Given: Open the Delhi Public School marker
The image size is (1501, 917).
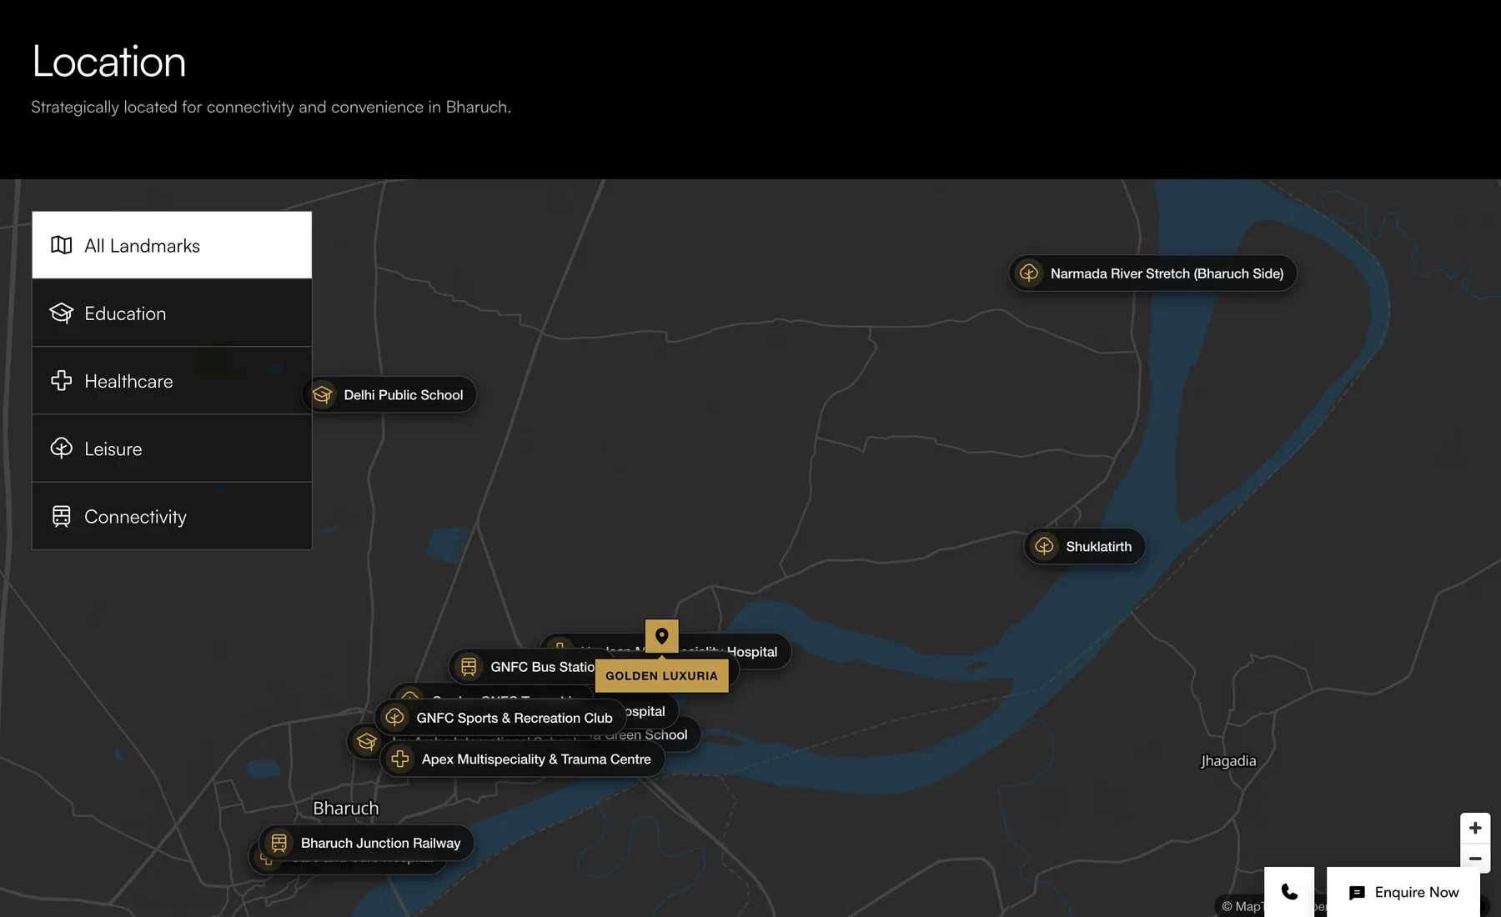Looking at the screenshot, I should (389, 395).
